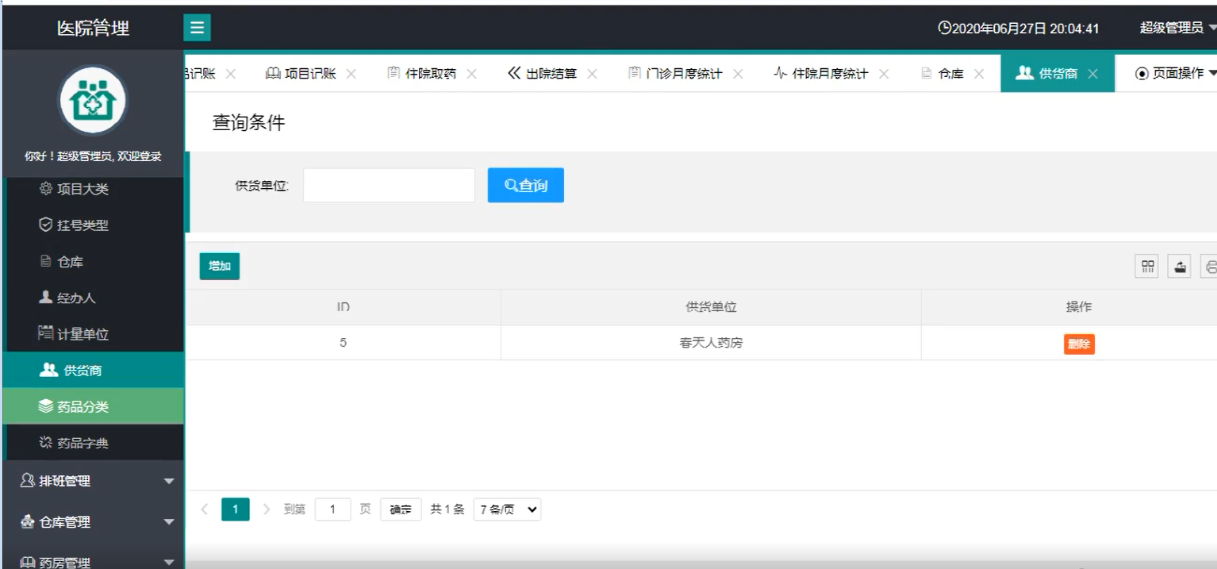The height and width of the screenshot is (569, 1217).
Task: Expand the 排班管理 menu group
Action: click(x=93, y=481)
